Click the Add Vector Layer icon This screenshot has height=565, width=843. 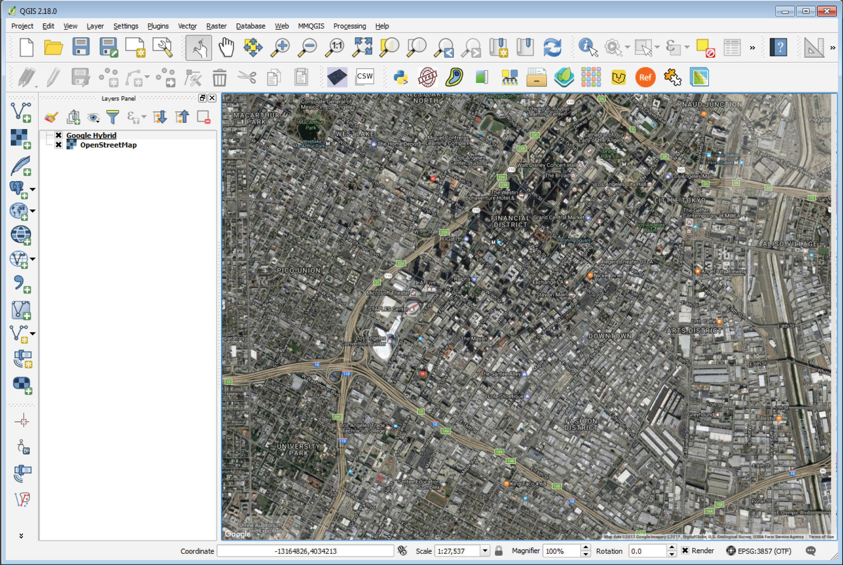21,112
